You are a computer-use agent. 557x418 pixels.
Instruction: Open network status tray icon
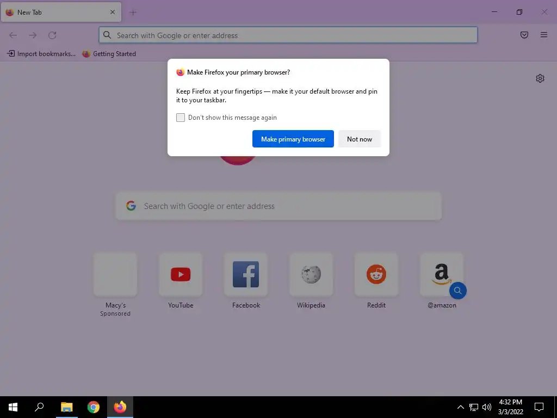pos(474,407)
